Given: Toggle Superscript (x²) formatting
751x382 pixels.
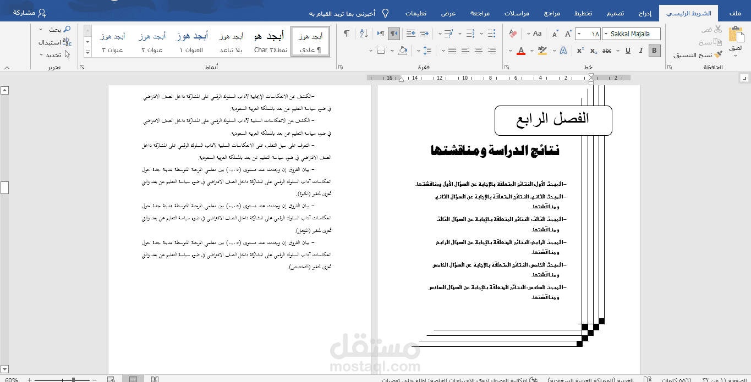Looking at the screenshot, I should pyautogui.click(x=580, y=51).
